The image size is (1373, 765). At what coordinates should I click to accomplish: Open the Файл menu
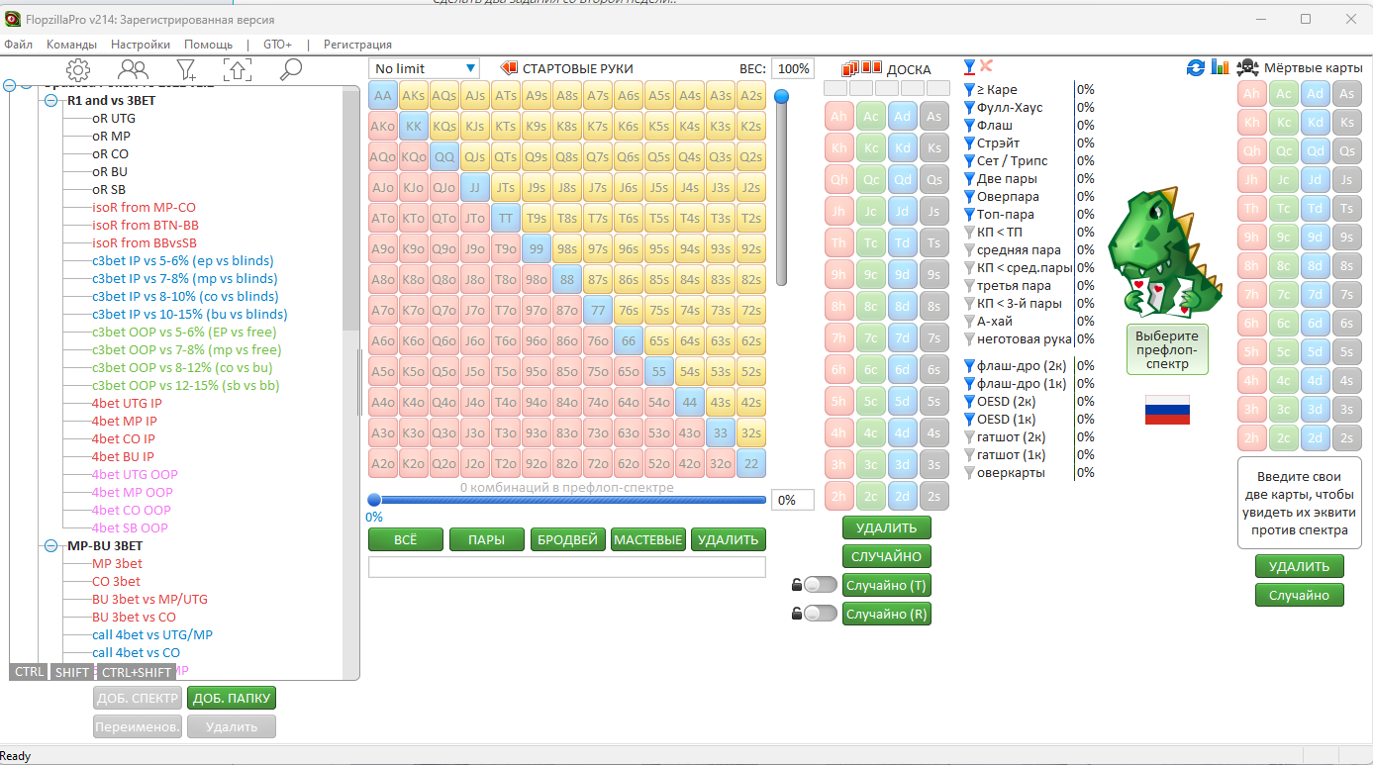pos(18,45)
